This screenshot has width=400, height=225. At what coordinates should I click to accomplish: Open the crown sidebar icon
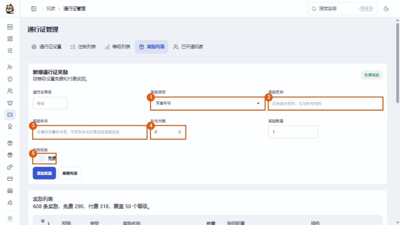(x=10, y=103)
